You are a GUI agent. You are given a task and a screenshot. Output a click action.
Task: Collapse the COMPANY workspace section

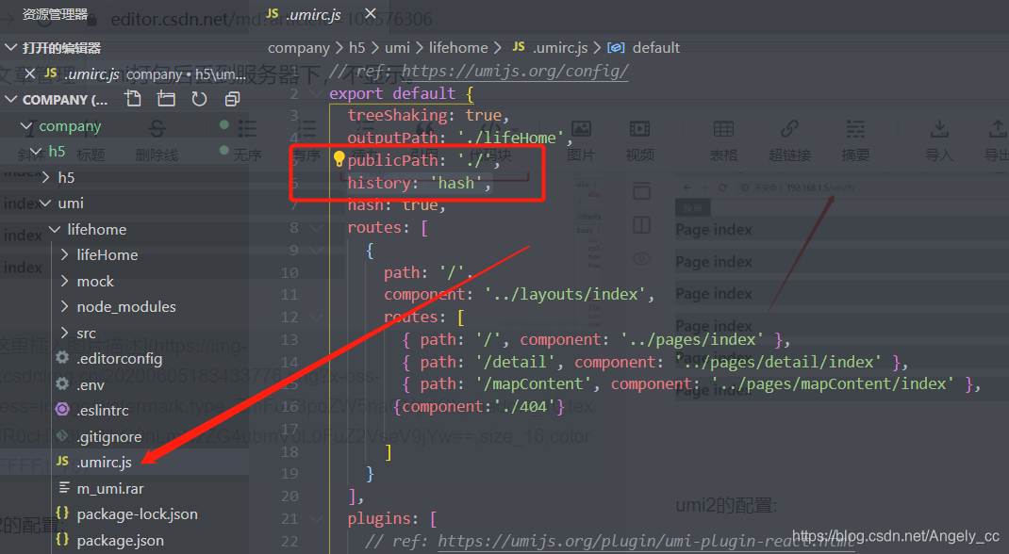(x=11, y=100)
